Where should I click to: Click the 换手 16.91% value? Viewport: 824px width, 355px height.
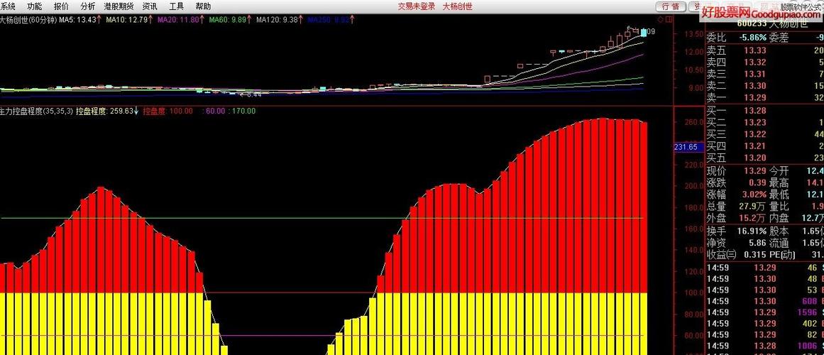click(751, 231)
